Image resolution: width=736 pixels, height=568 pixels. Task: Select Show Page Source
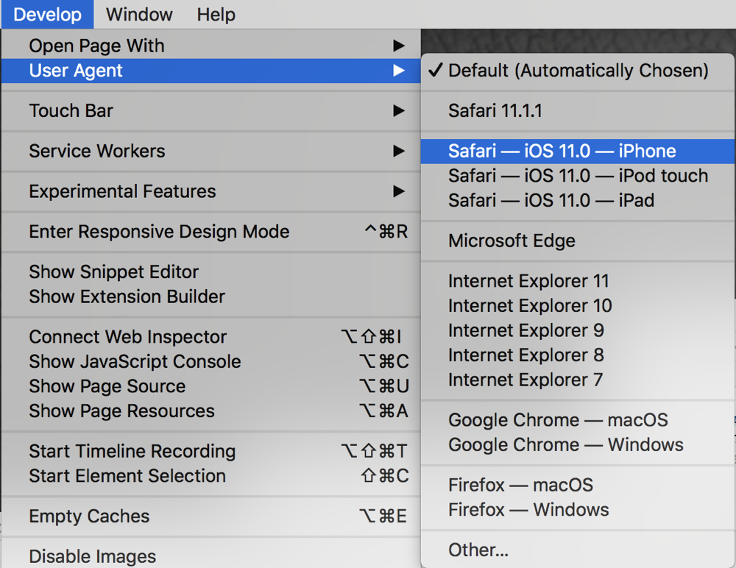(x=210, y=386)
